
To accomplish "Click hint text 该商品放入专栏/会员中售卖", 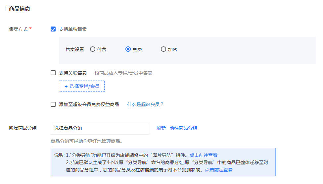I will 123,73.
